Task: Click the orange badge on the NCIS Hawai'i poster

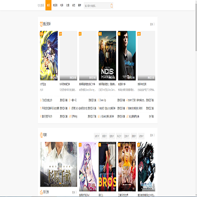Action: [x=100, y=34]
